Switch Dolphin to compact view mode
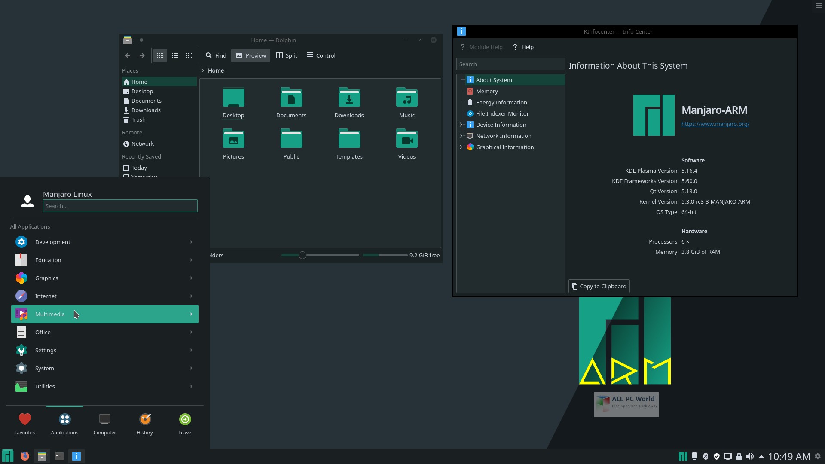This screenshot has width=825, height=464. [x=175, y=55]
